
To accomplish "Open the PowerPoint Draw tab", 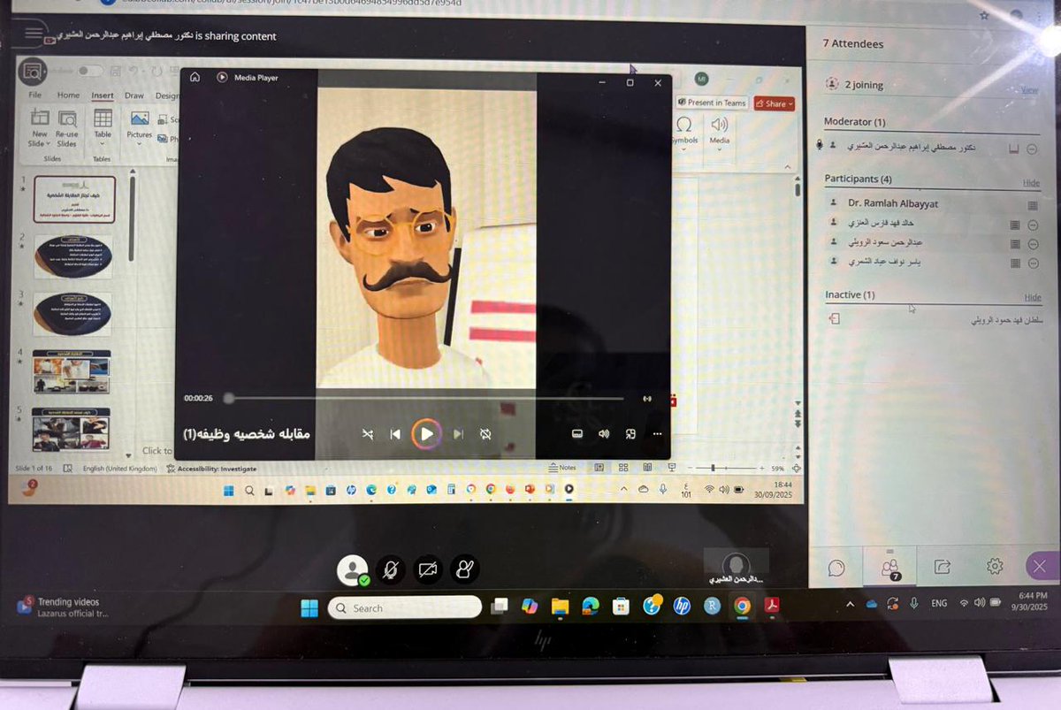I will pyautogui.click(x=134, y=95).
